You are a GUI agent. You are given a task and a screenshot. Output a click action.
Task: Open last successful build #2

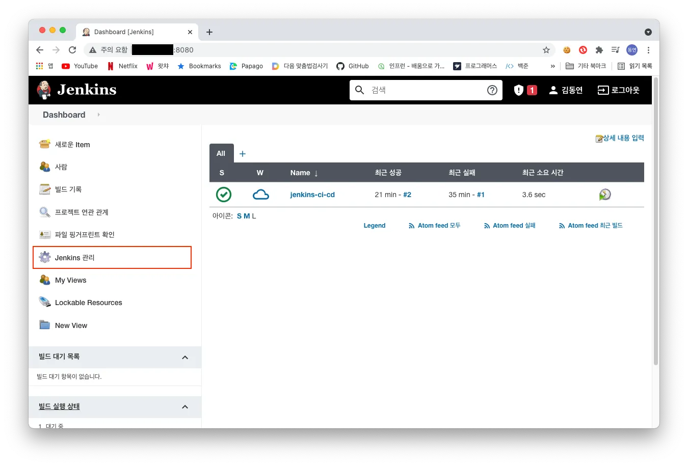pyautogui.click(x=407, y=195)
